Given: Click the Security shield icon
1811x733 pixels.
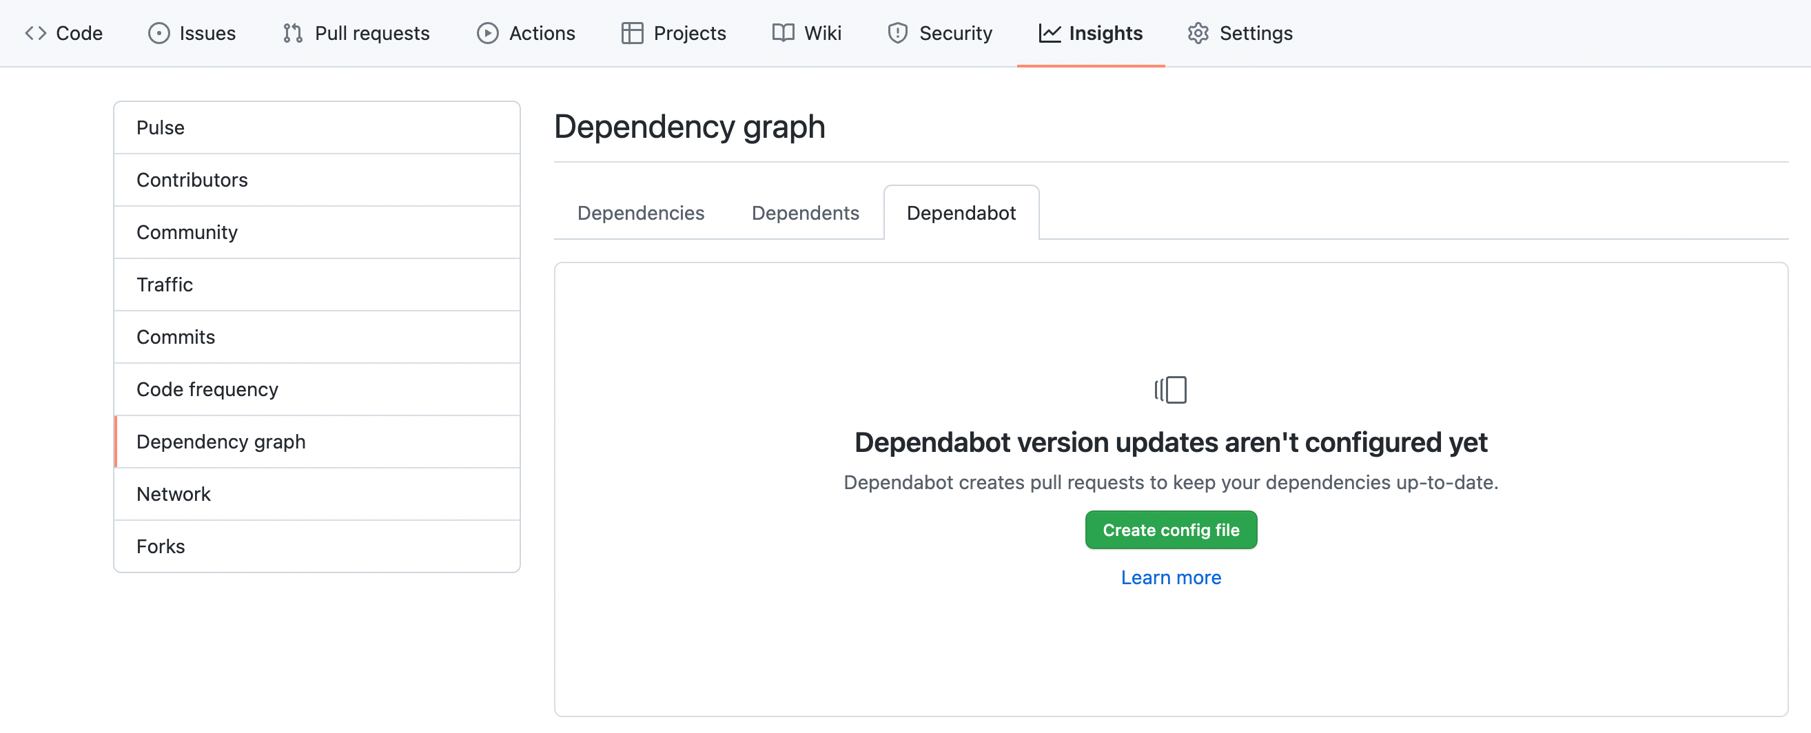Looking at the screenshot, I should click(x=898, y=33).
